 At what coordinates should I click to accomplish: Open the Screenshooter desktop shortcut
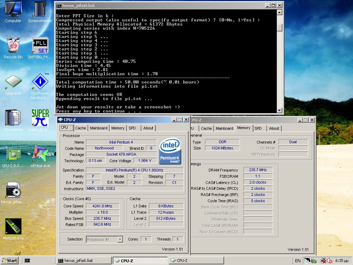[40, 11]
